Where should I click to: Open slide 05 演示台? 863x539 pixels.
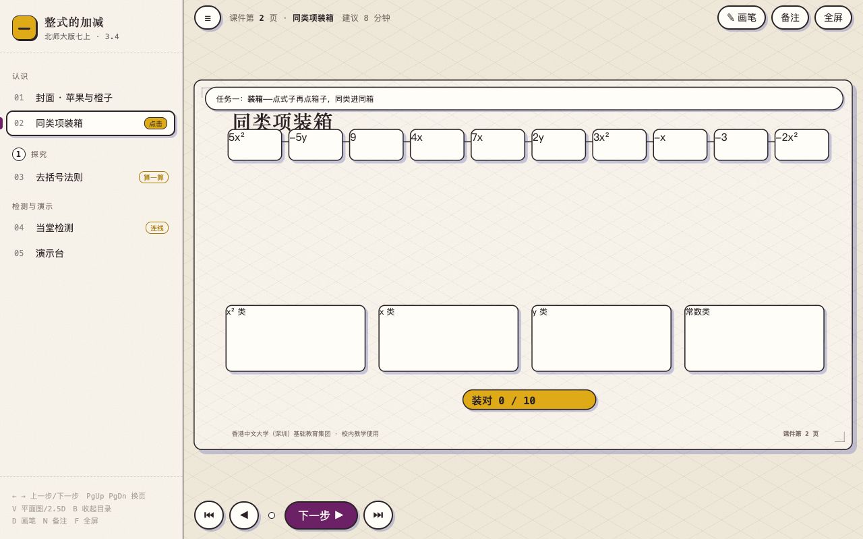tap(90, 253)
